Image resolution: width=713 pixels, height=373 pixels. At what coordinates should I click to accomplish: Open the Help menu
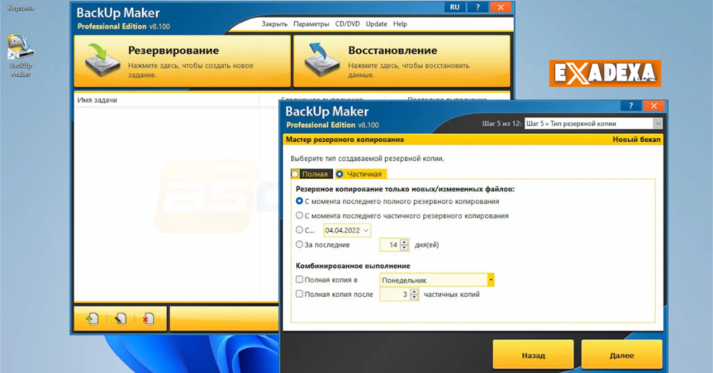[x=400, y=24]
